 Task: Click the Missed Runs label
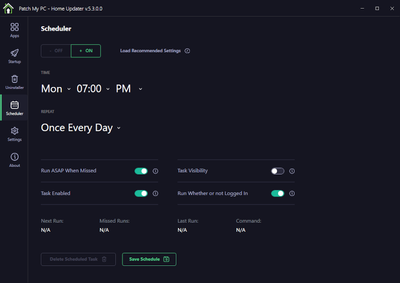tap(114, 221)
